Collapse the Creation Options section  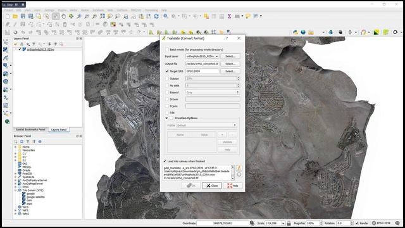[x=166, y=118]
